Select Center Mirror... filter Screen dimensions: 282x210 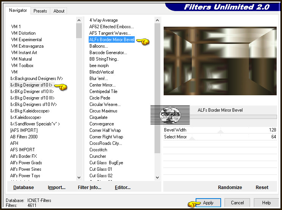pos(102,85)
